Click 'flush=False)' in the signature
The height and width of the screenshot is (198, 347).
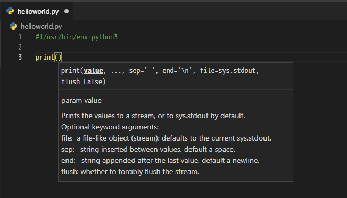click(x=84, y=81)
